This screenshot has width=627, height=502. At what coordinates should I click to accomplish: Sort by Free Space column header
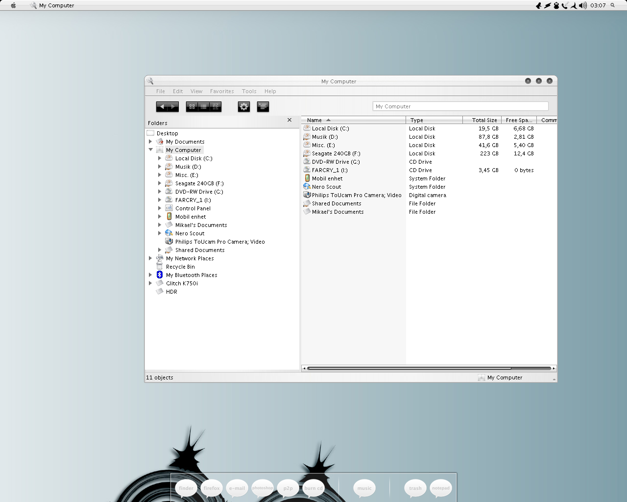pos(519,120)
